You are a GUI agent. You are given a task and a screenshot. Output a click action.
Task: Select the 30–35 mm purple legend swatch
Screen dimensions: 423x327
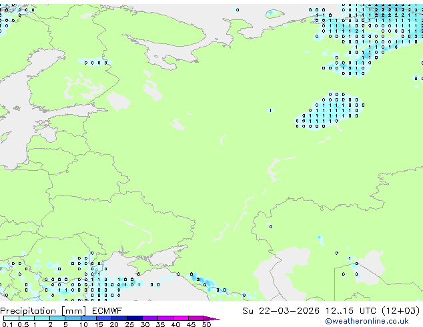click(x=150, y=318)
